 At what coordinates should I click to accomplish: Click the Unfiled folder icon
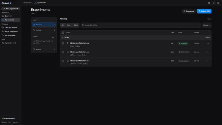34,30
